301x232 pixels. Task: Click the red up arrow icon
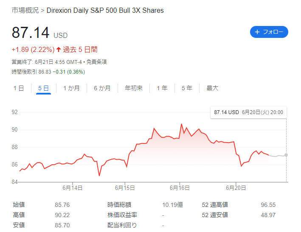59,49
